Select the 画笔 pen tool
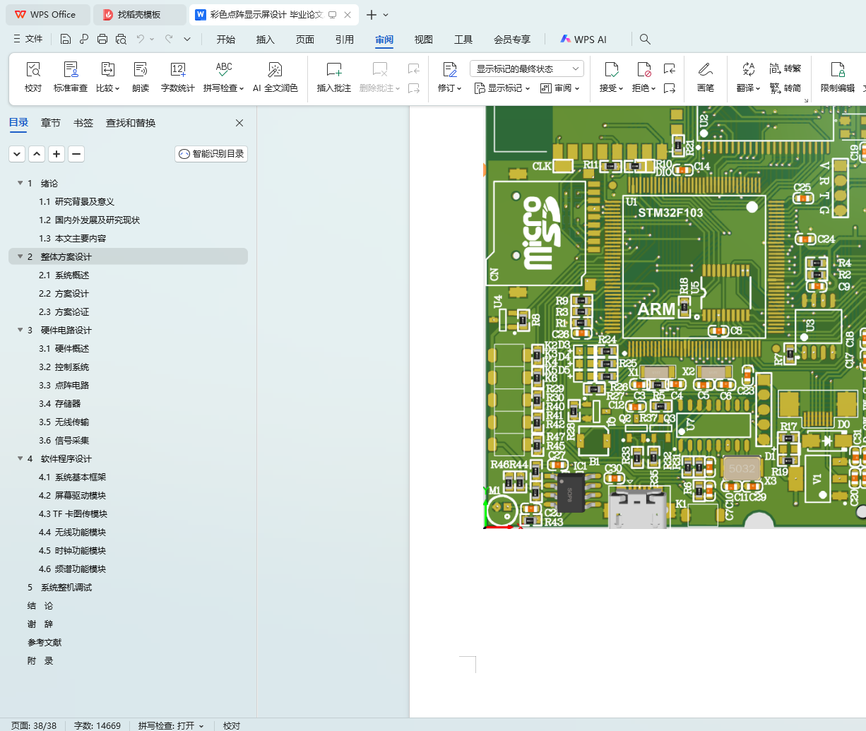Screen dimensions: 866x731 tap(705, 77)
